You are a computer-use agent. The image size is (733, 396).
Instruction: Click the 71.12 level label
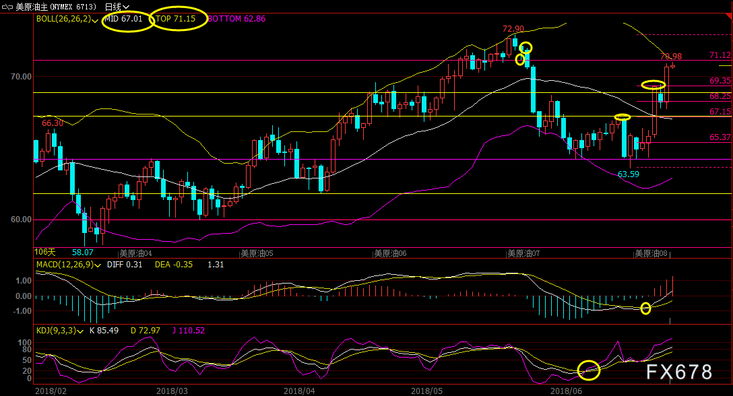pyautogui.click(x=720, y=55)
